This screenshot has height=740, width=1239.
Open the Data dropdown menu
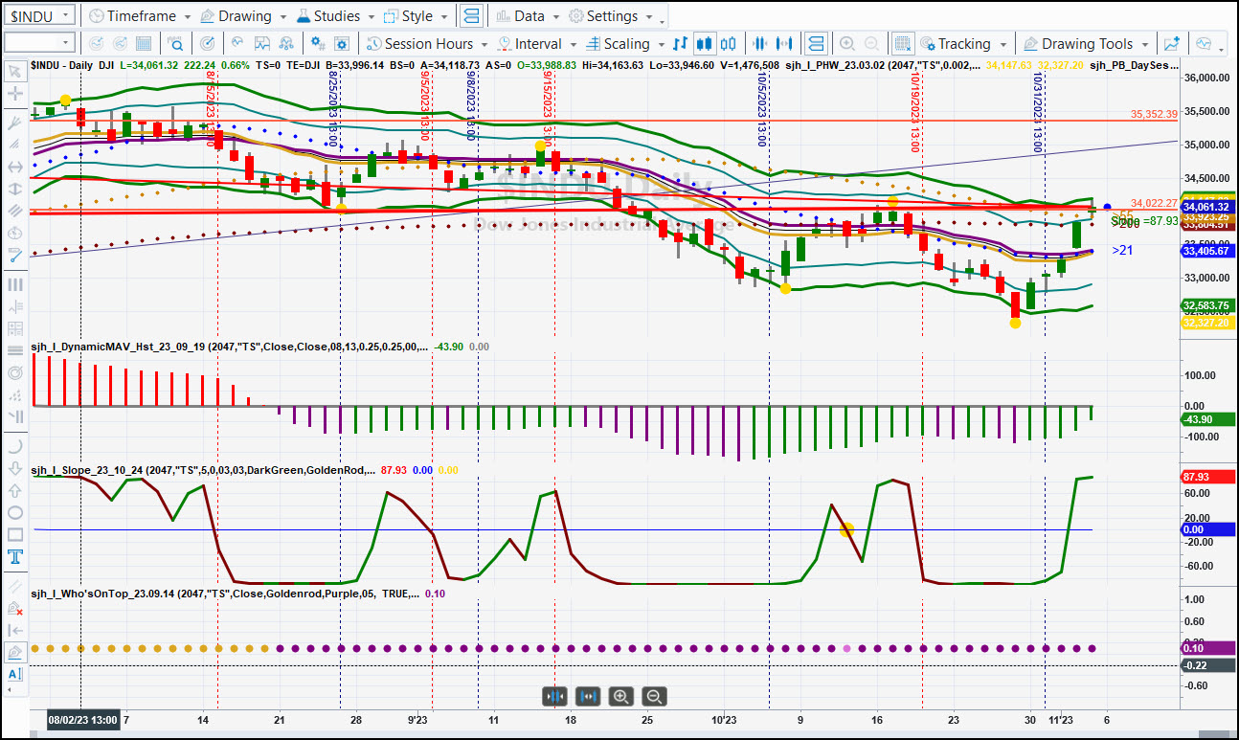click(528, 16)
